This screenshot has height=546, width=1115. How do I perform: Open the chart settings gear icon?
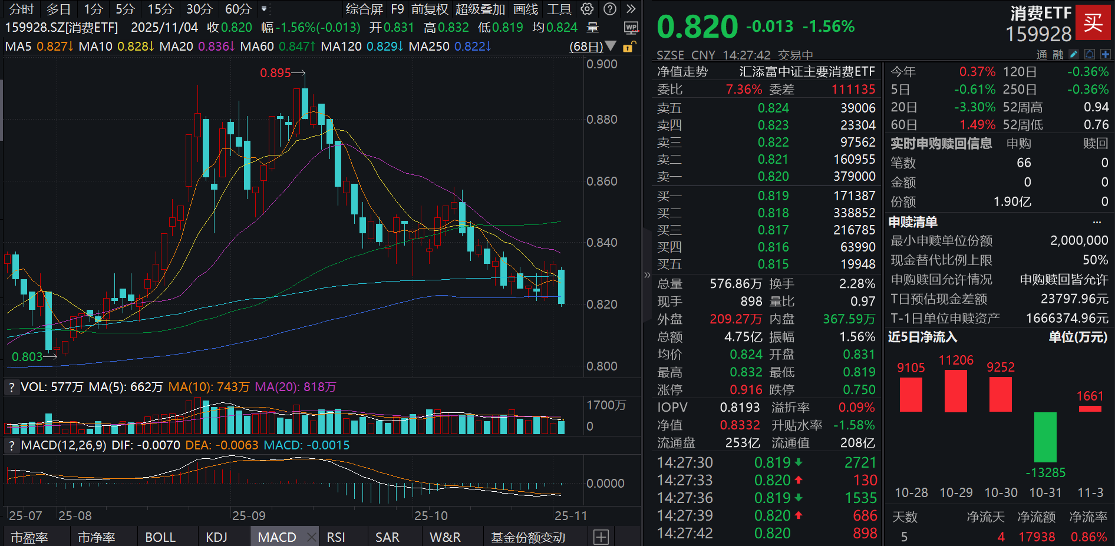(x=586, y=9)
